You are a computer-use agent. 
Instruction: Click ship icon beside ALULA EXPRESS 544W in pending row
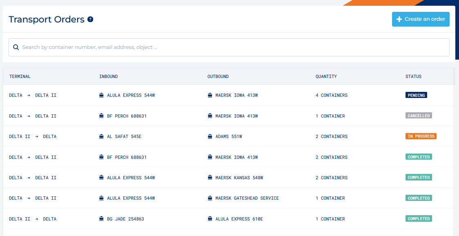pos(102,95)
